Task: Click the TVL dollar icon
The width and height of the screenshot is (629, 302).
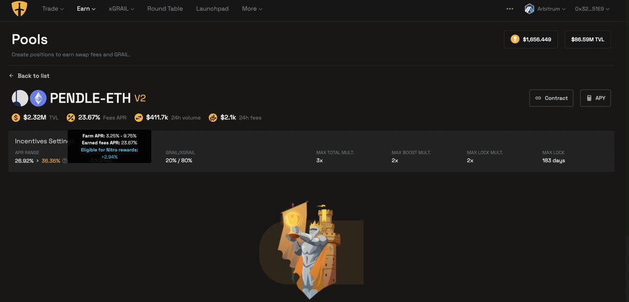Action: pyautogui.click(x=16, y=118)
